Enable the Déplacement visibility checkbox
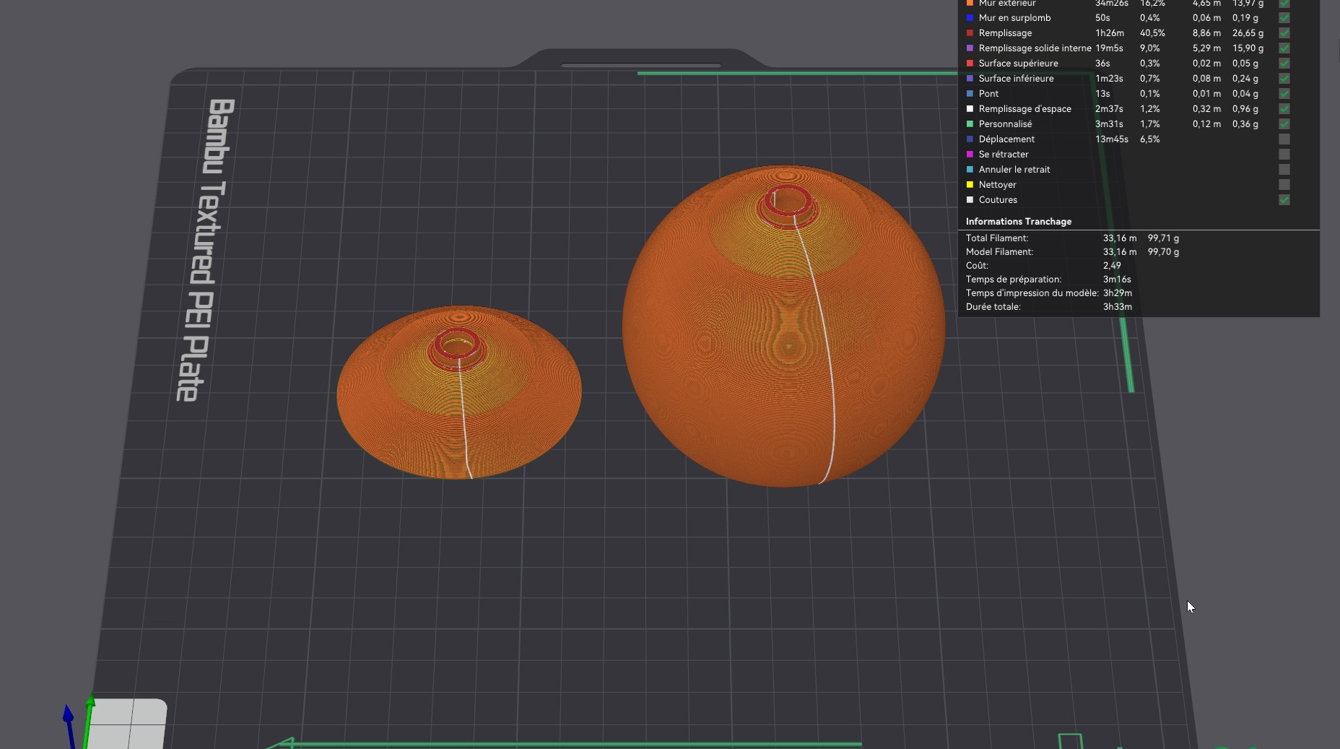 (1284, 139)
